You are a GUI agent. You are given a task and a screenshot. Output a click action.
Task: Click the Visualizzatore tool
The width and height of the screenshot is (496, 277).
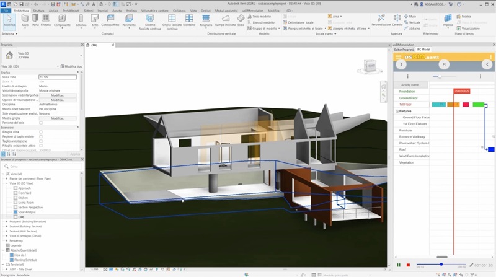click(468, 29)
